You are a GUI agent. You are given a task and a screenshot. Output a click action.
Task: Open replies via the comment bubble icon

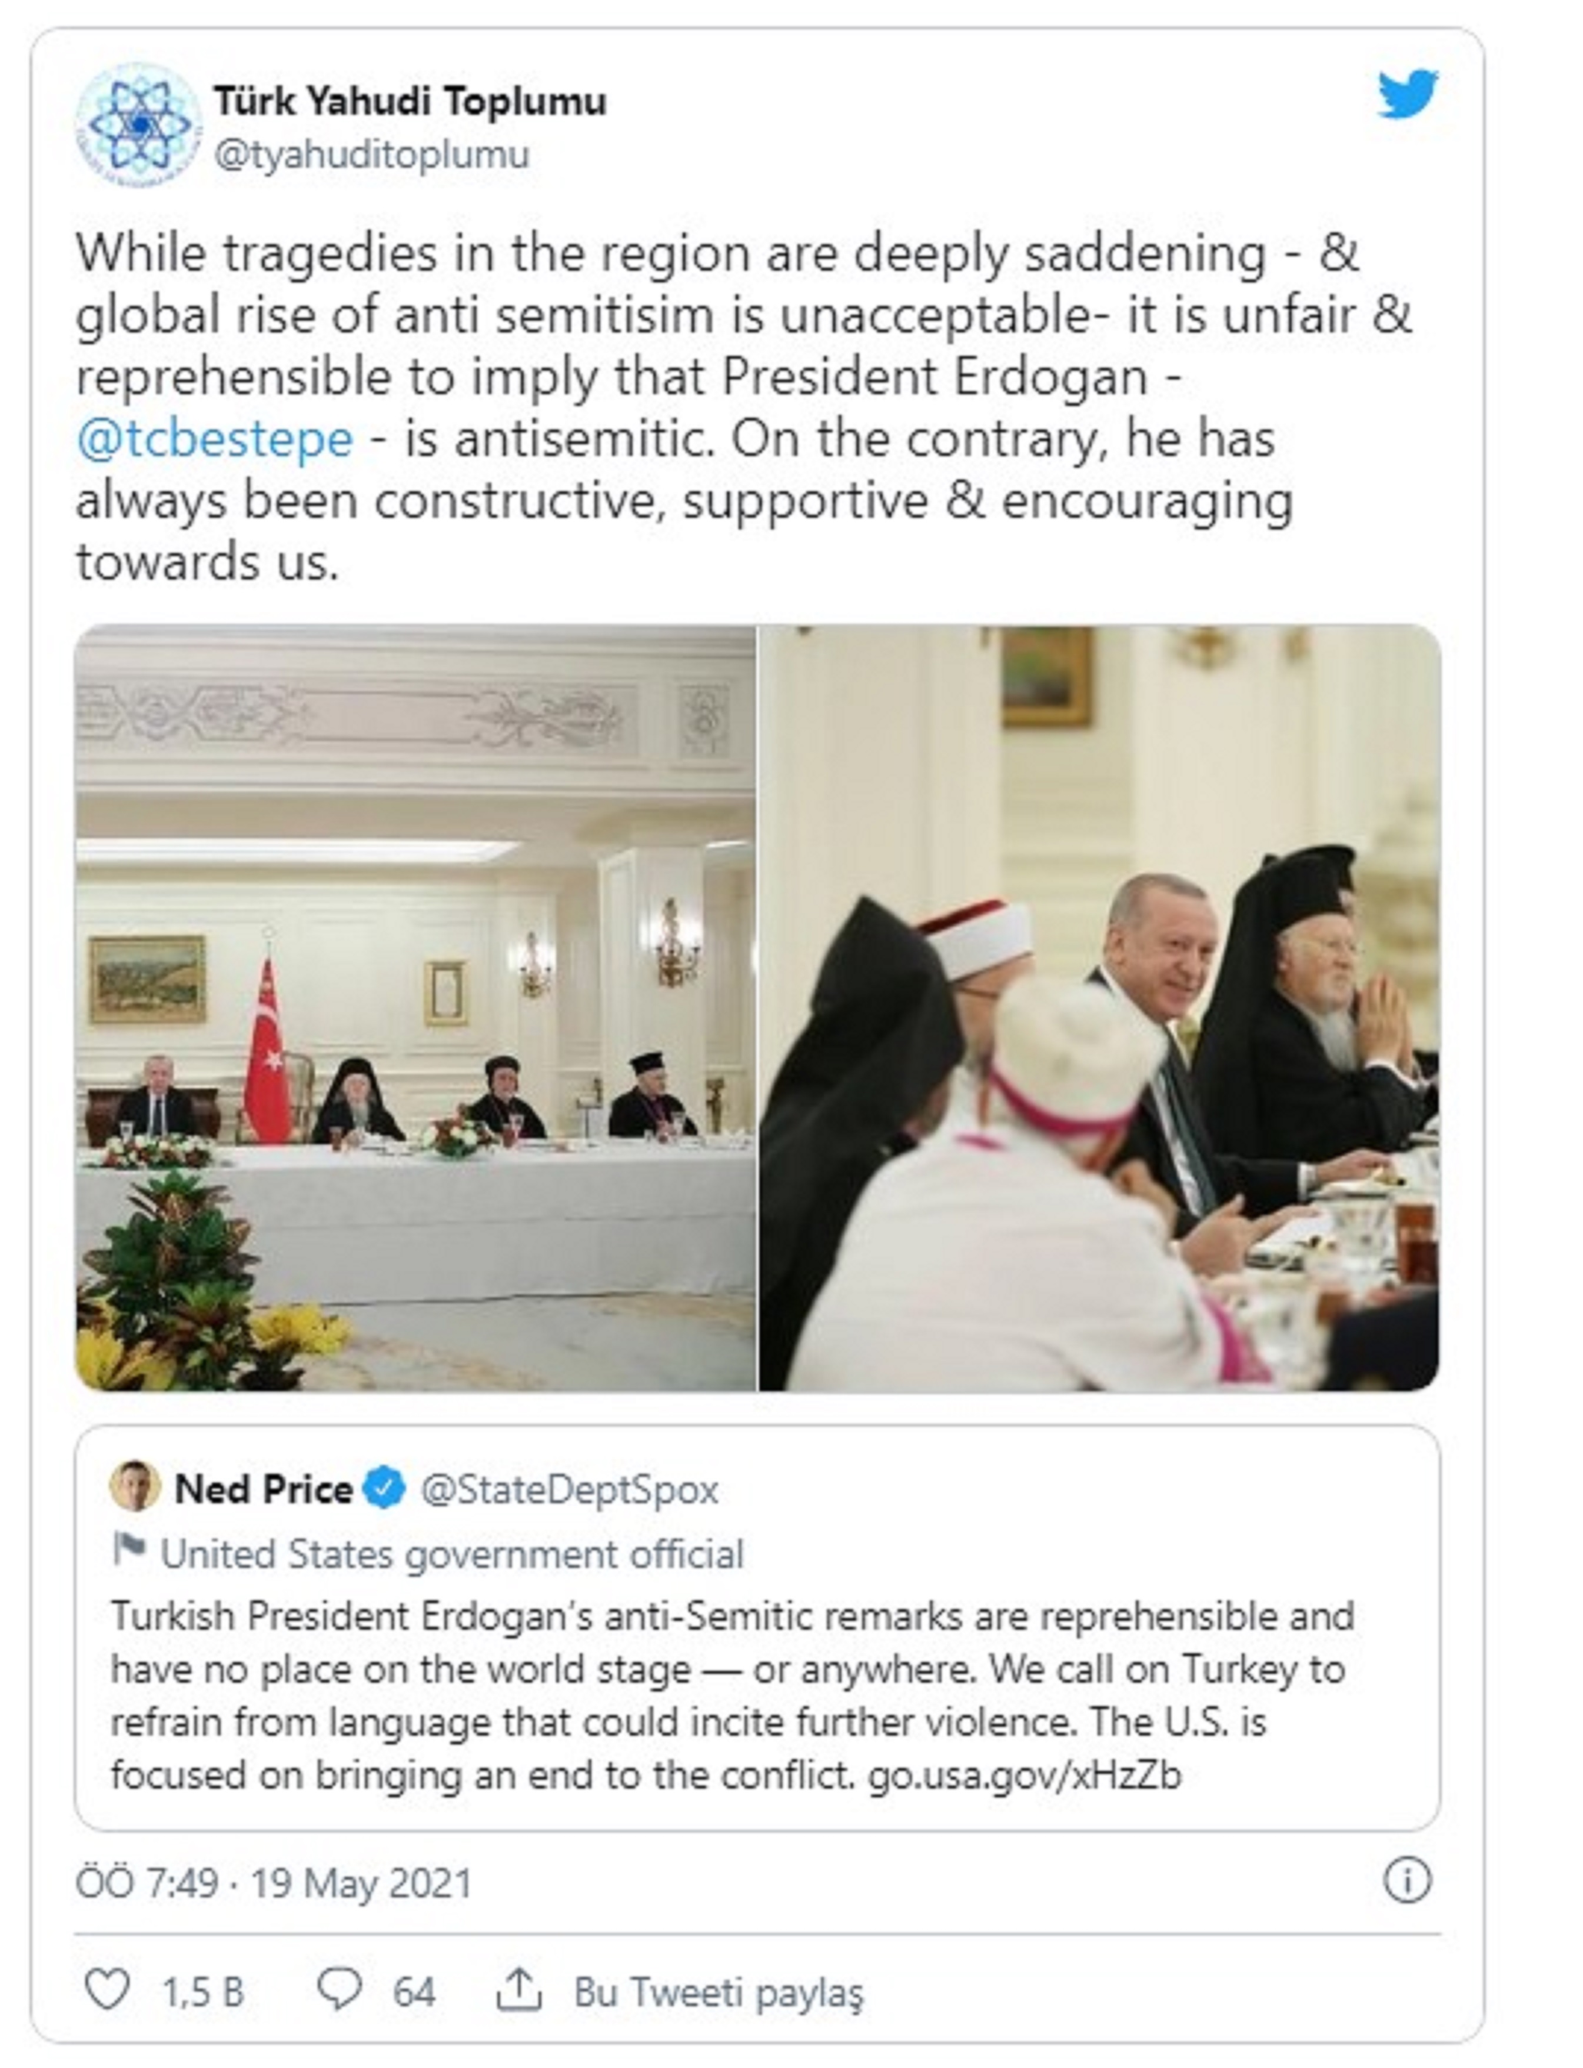pos(338,1991)
